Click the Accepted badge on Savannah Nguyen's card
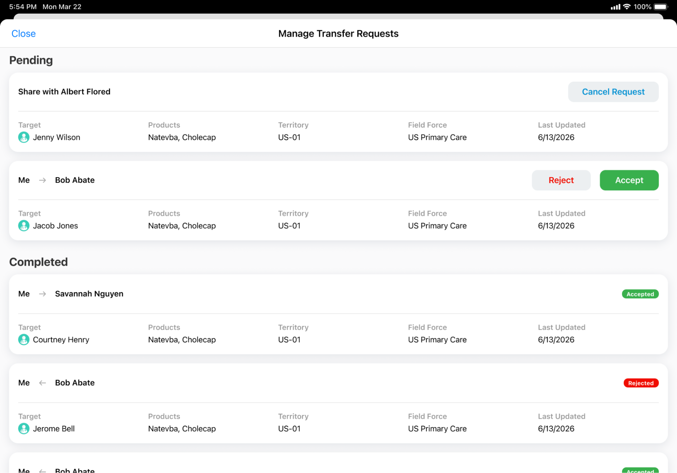This screenshot has height=473, width=677. coord(640,294)
